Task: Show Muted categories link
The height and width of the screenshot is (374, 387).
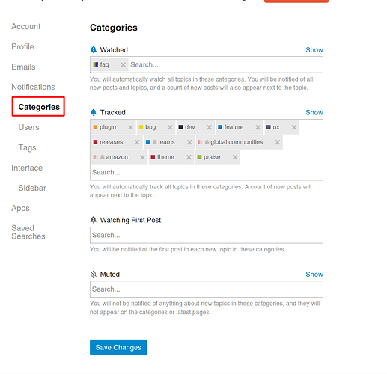Action: coord(314,275)
